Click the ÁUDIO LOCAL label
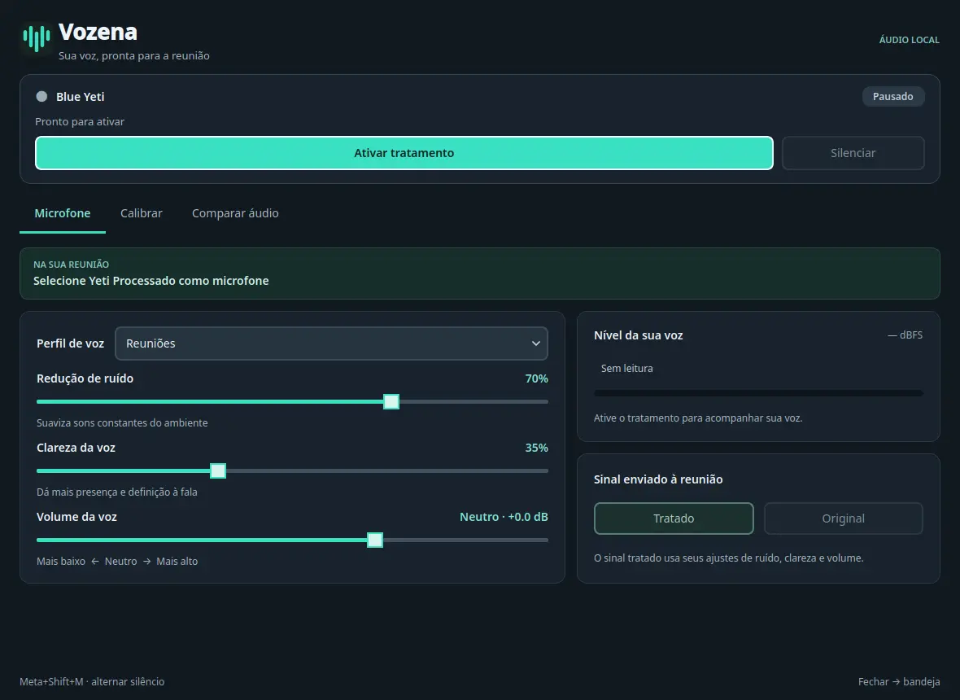 [910, 40]
